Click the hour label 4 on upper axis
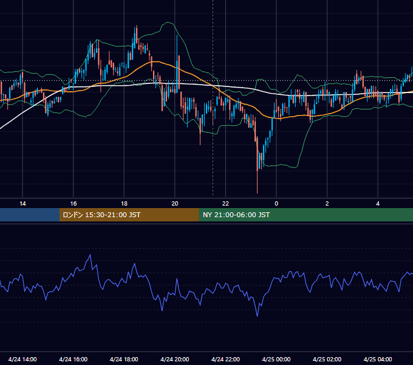This screenshot has width=413, height=365. coord(378,204)
